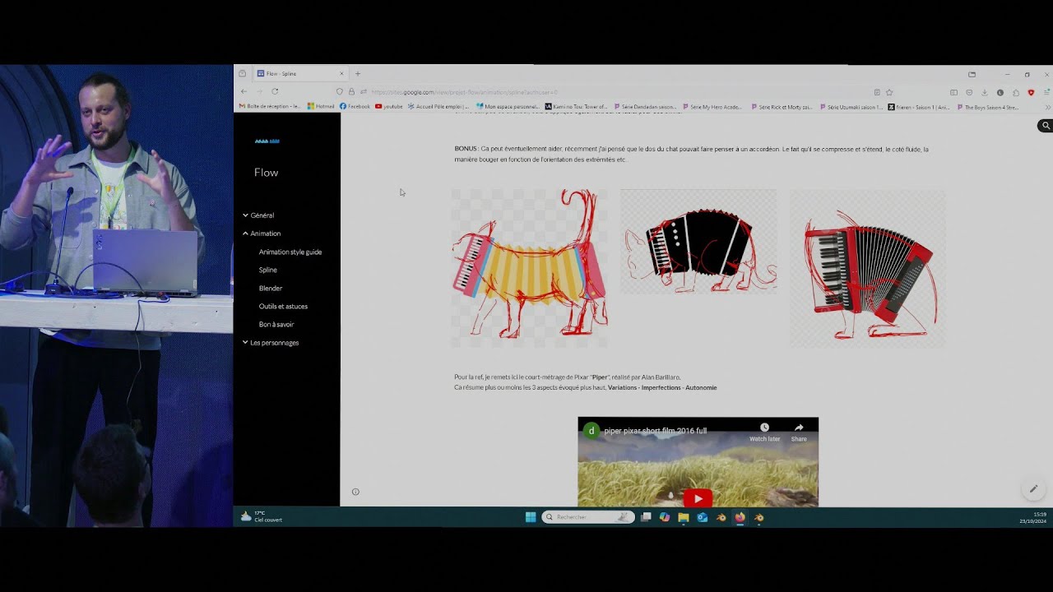Open the Outils et astuces page
This screenshot has height=592, width=1053.
point(283,306)
